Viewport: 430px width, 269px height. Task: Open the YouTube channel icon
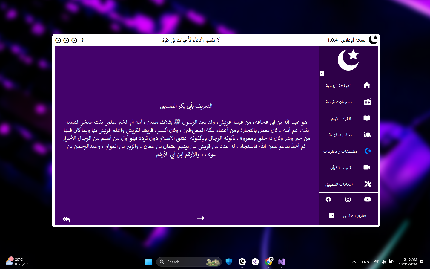click(x=367, y=199)
